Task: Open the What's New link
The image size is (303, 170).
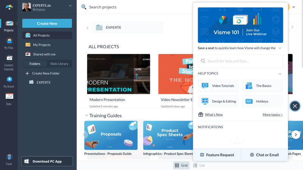Action: tap(214, 115)
